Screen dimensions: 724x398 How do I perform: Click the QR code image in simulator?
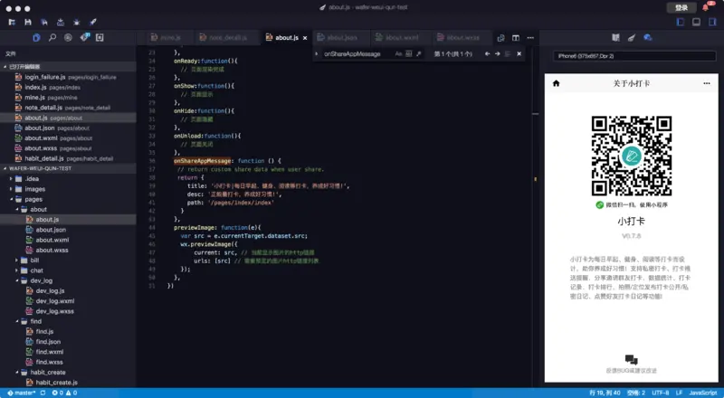tap(631, 156)
